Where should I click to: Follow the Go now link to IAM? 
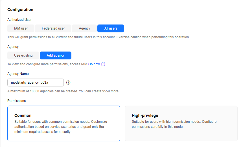[94, 64]
